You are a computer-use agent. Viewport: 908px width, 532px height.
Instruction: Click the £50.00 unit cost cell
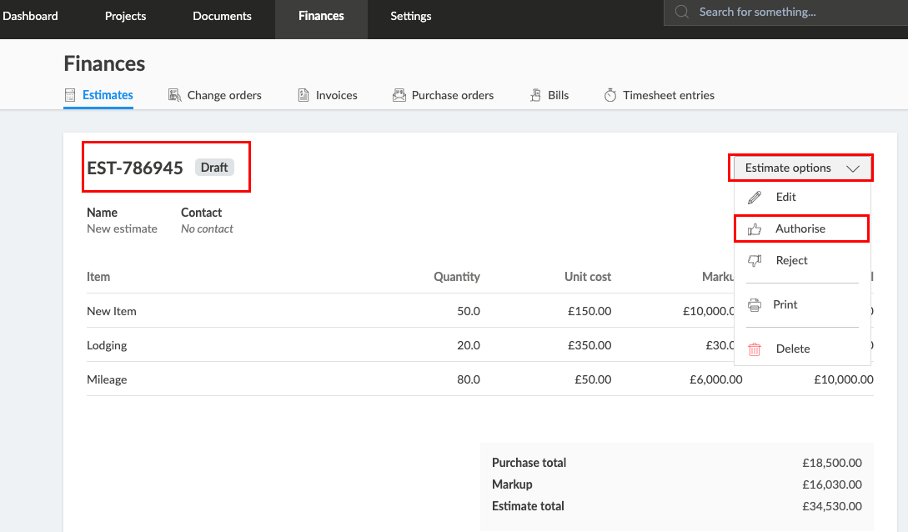pyautogui.click(x=593, y=379)
